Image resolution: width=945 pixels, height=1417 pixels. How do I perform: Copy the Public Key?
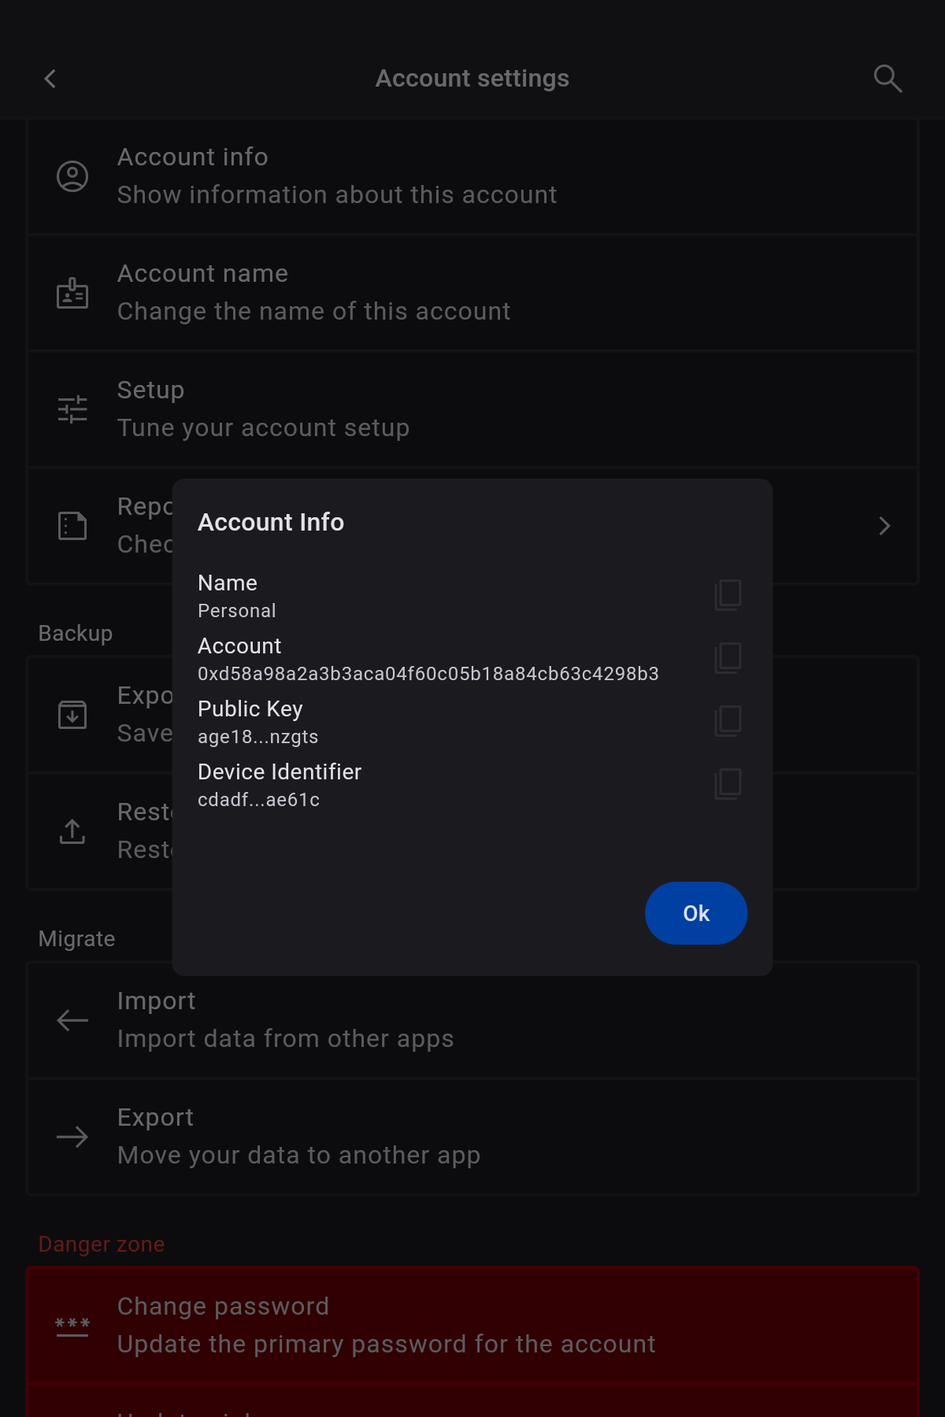point(728,721)
